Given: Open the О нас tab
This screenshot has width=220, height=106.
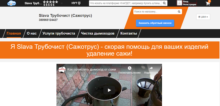Looking at the screenshot, I should (x=32, y=34).
